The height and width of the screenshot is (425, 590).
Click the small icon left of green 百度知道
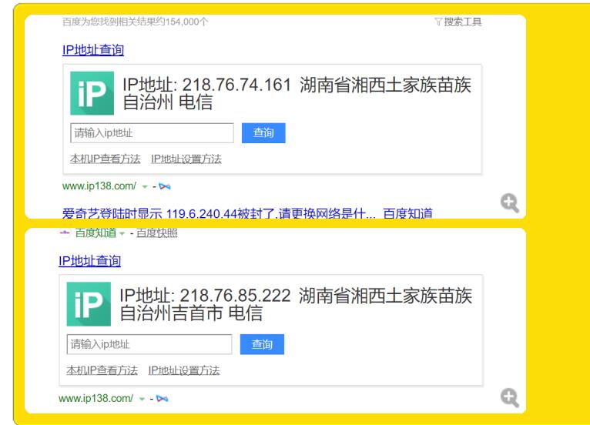65,233
